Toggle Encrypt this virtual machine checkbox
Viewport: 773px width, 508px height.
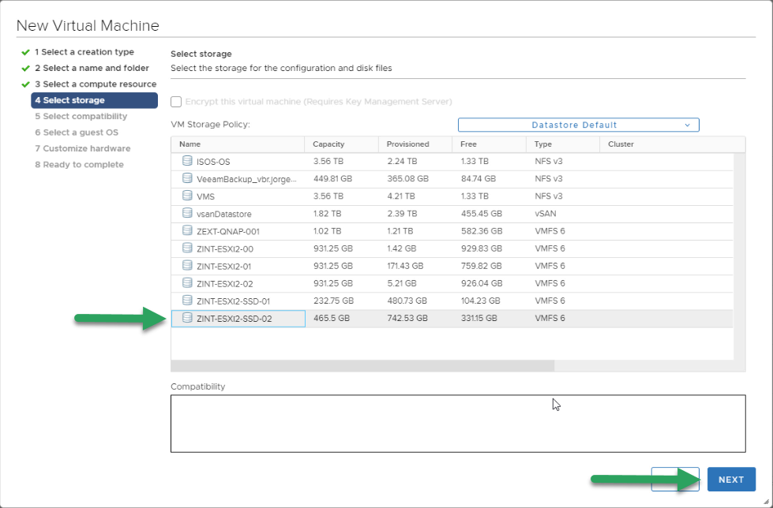click(176, 102)
